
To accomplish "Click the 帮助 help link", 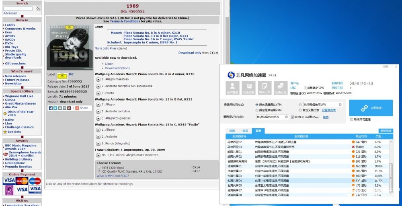I will click(x=326, y=117).
